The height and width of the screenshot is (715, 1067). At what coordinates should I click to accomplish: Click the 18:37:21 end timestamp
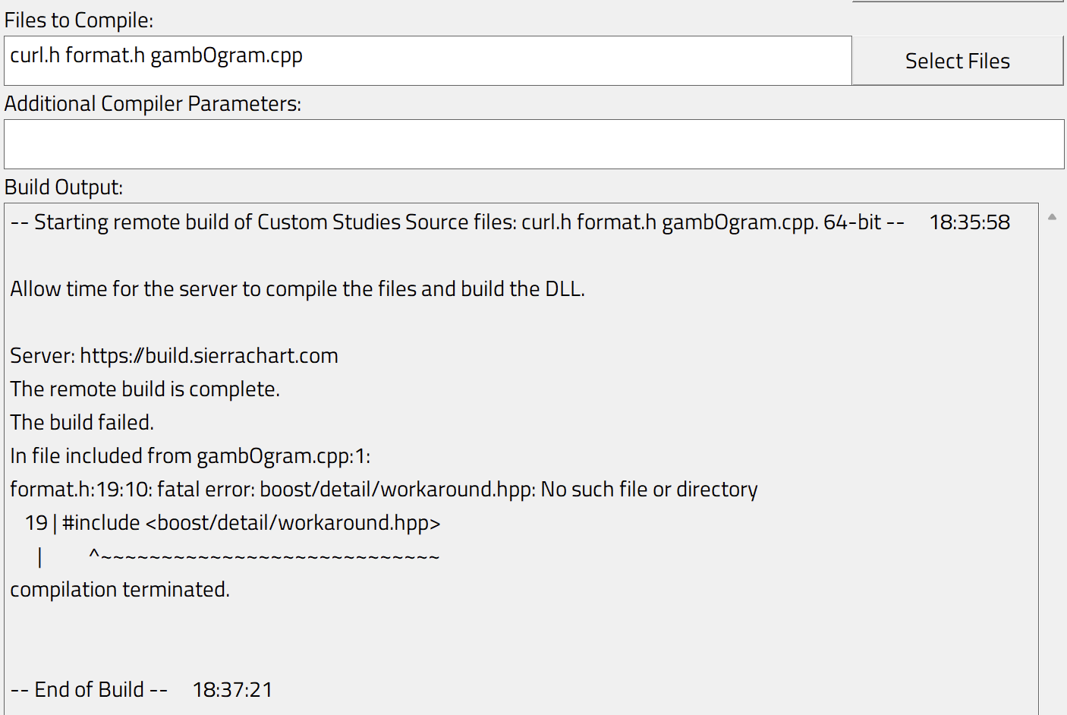232,689
